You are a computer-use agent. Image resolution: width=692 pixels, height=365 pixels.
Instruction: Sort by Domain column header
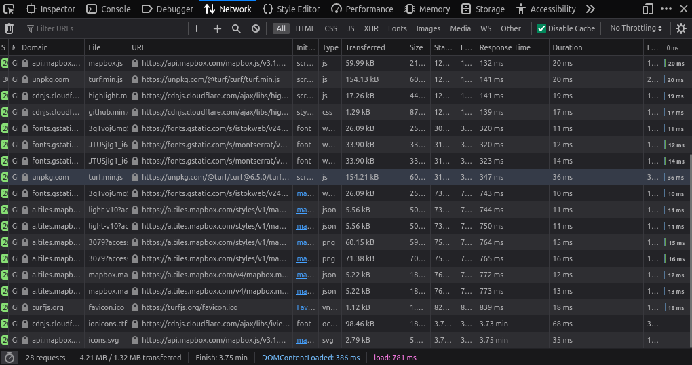pos(51,47)
